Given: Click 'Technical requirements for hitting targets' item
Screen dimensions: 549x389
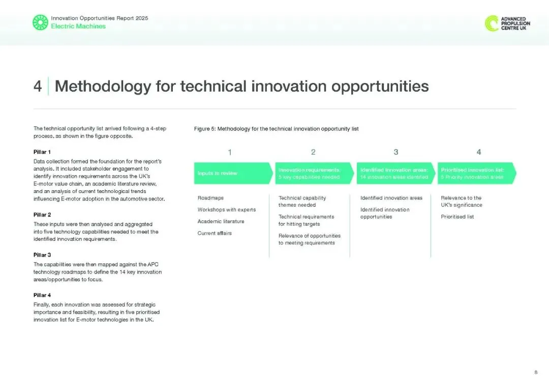Looking at the screenshot, I should (307, 220).
